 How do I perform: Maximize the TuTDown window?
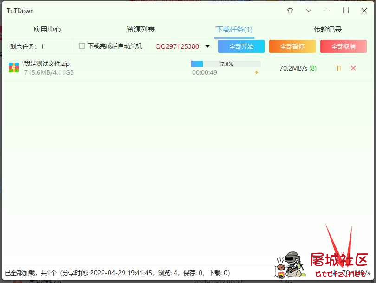pos(346,11)
